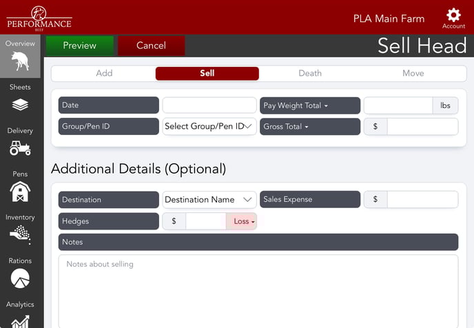The image size is (474, 328).
Task: Open the Pens barn icon
Action: coord(21,192)
